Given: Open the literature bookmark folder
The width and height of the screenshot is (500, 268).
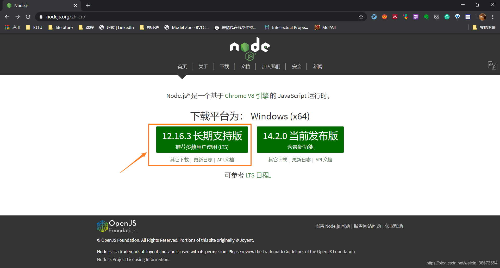Looking at the screenshot, I should 60,27.
